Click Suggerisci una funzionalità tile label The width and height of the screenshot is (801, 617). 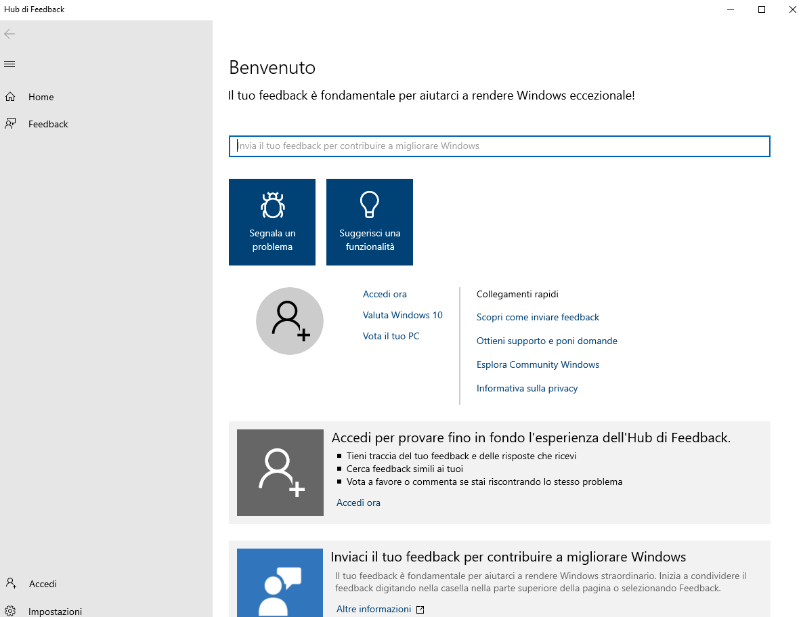(370, 240)
